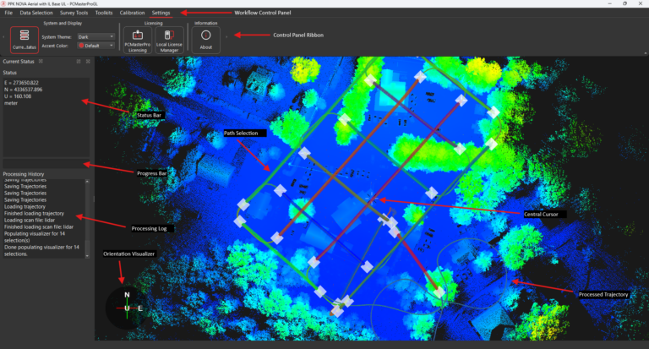Viewport: 649px width, 349px height.
Task: Click the 'Information' ribbon group label
Action: [x=205, y=23]
